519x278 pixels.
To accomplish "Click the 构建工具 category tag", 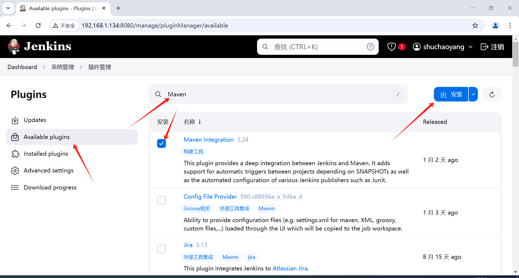I will pos(193,151).
